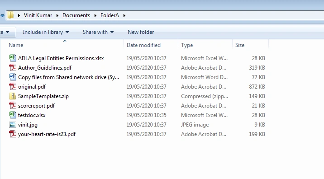This screenshot has height=179, width=324.
Task: Sort by Name column header
Action: [x=16, y=45]
